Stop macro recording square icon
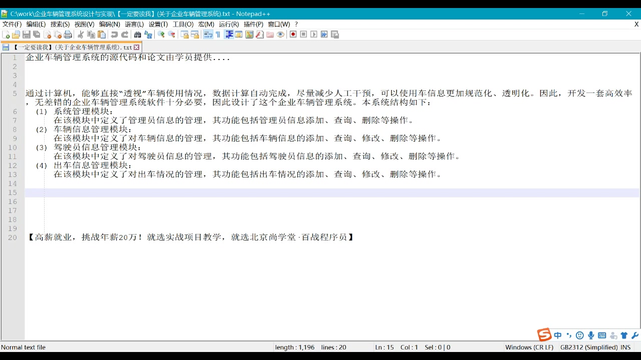 [303, 34]
